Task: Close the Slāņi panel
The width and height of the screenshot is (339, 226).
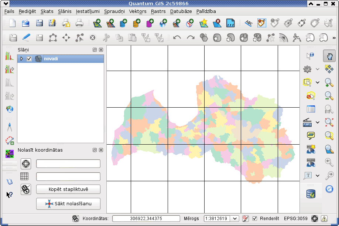Action: point(101,50)
